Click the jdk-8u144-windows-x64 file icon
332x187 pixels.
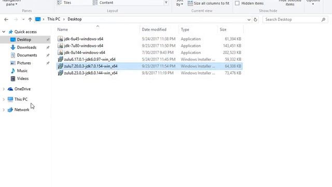point(60,52)
